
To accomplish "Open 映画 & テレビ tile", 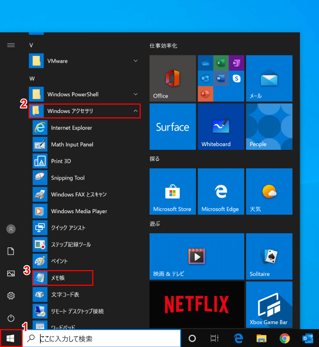I will tap(197, 256).
